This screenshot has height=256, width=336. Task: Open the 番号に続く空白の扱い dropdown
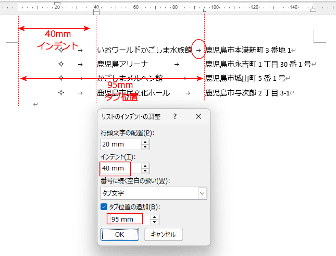(x=202, y=193)
